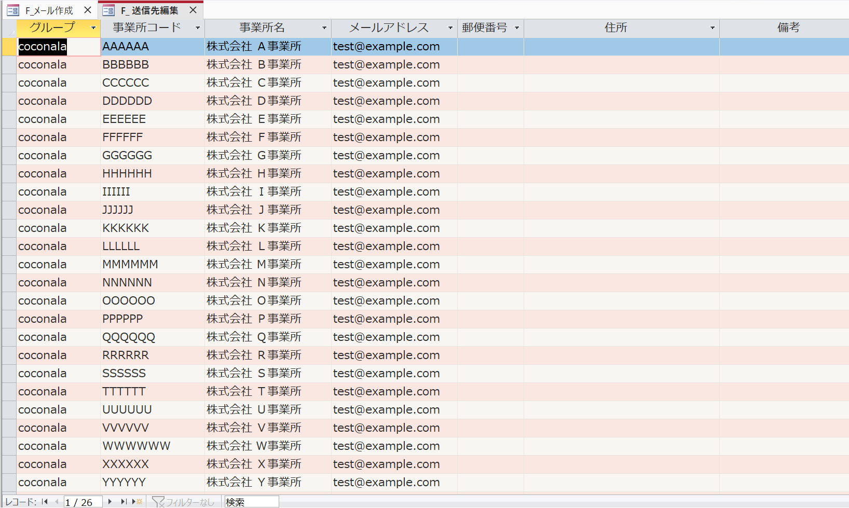The width and height of the screenshot is (849, 508).
Task: Open the 事業所コード column filter dropdown
Action: 198,28
